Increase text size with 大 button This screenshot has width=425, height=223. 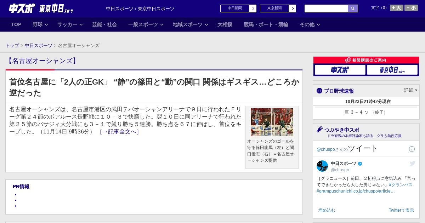(x=397, y=8)
